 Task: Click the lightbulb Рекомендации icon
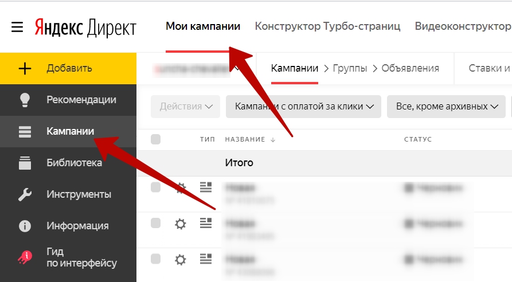(x=25, y=100)
